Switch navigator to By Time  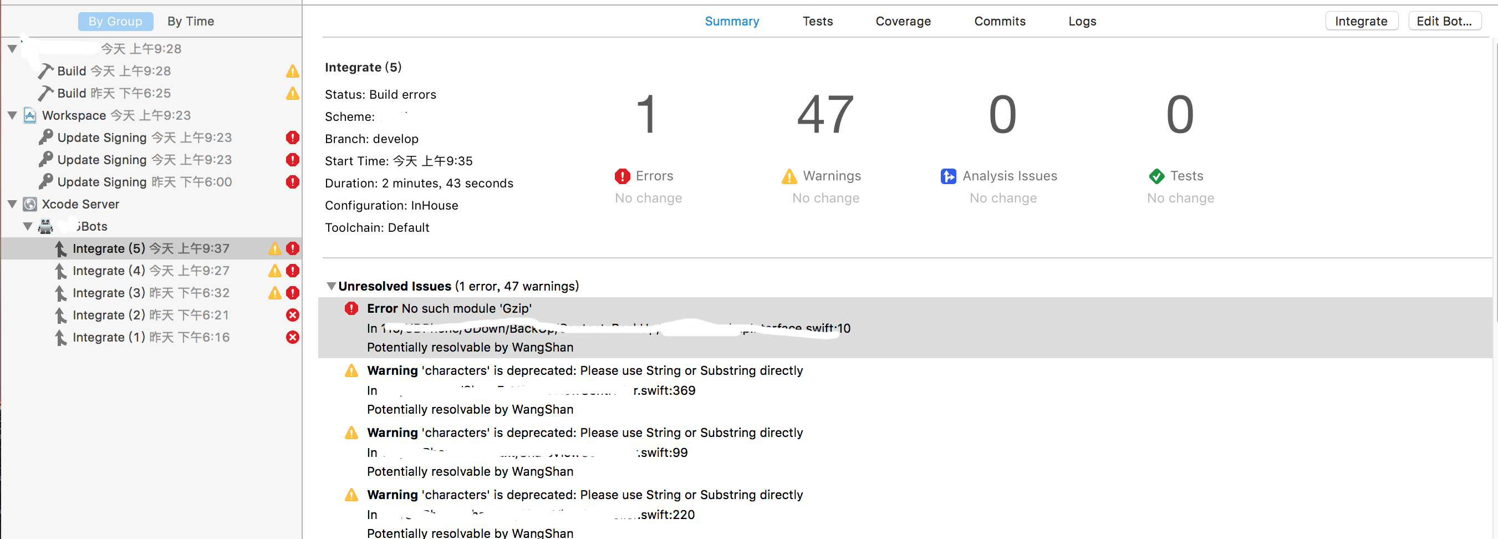coord(191,22)
